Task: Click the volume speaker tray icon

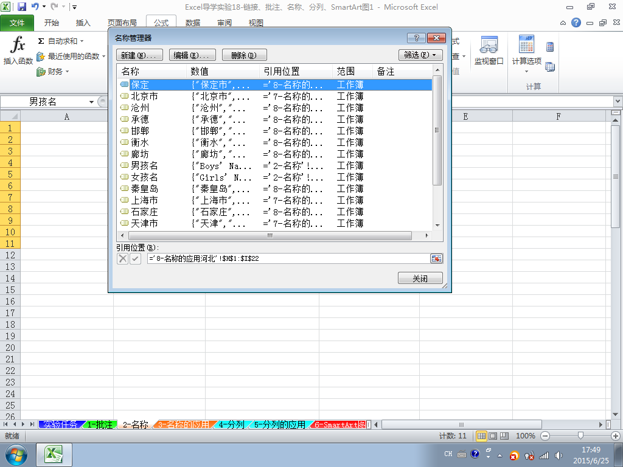Action: tap(559, 455)
